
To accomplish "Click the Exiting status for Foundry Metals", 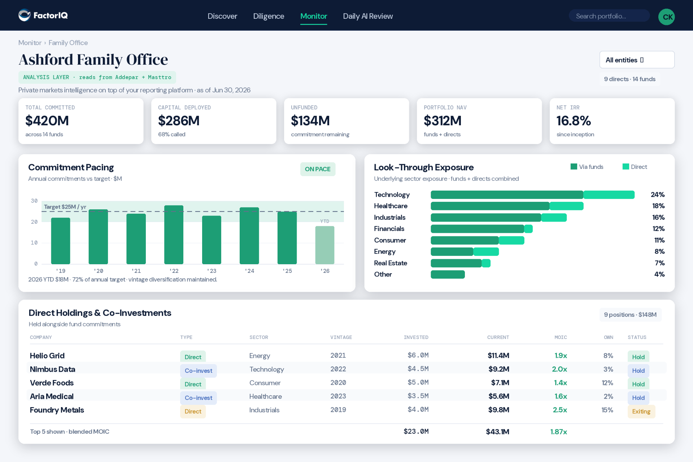I will (641, 411).
